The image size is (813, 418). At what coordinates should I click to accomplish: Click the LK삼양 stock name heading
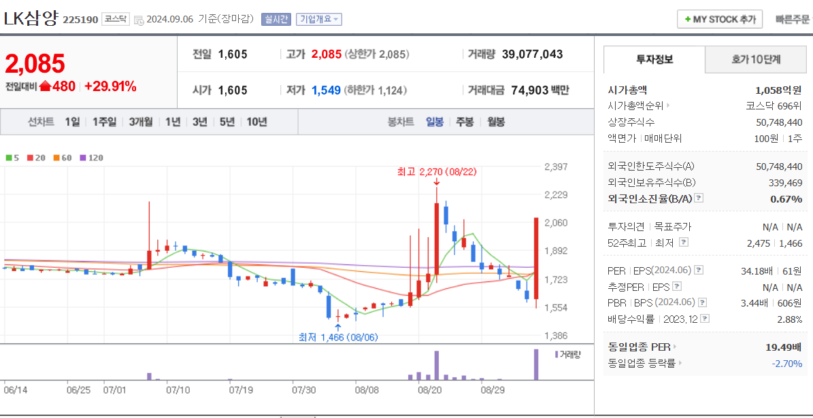(31, 18)
